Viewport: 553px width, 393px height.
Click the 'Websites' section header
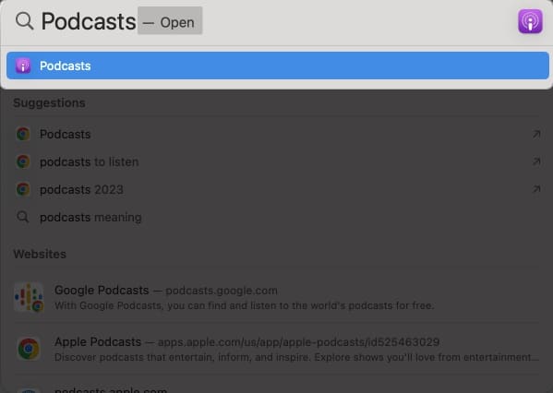click(40, 254)
